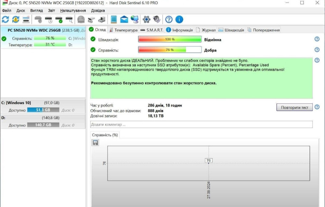Open the Файл menu

coord(6,10)
